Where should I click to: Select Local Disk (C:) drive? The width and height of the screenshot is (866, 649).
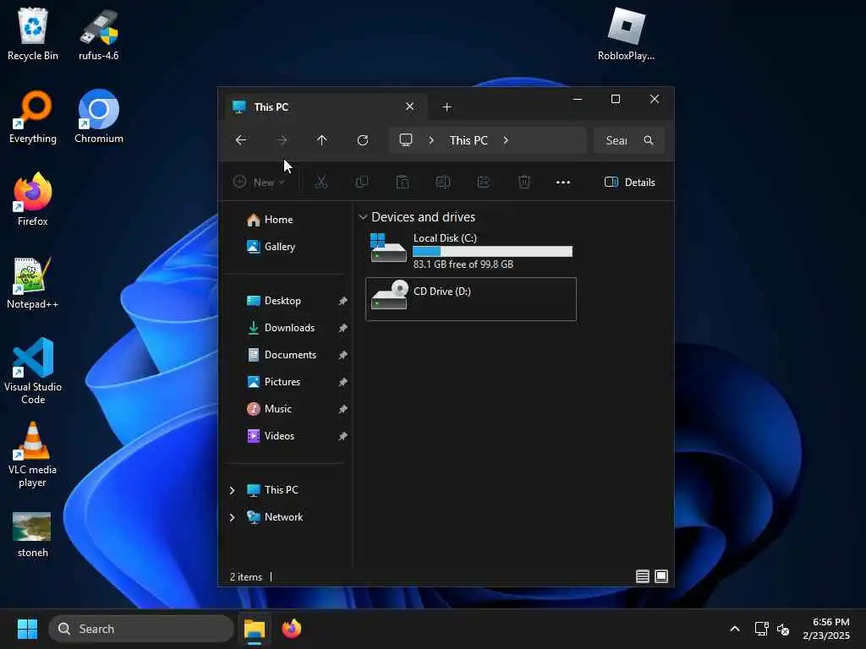click(x=471, y=250)
